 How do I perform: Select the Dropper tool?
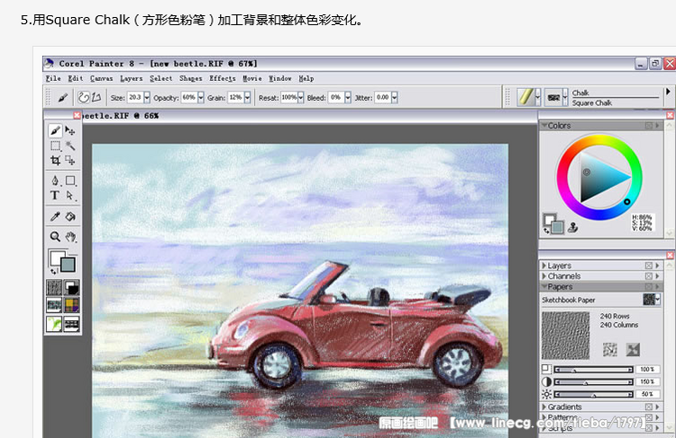55,216
